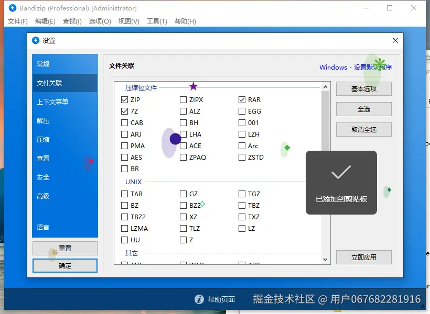This screenshot has width=430, height=314.
Task: Click the Bandizip icon on the 设置 dialog
Action: [x=36, y=40]
